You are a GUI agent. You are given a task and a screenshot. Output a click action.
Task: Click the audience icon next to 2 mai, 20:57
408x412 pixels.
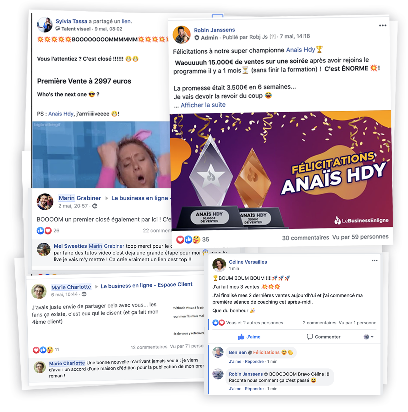95,206
